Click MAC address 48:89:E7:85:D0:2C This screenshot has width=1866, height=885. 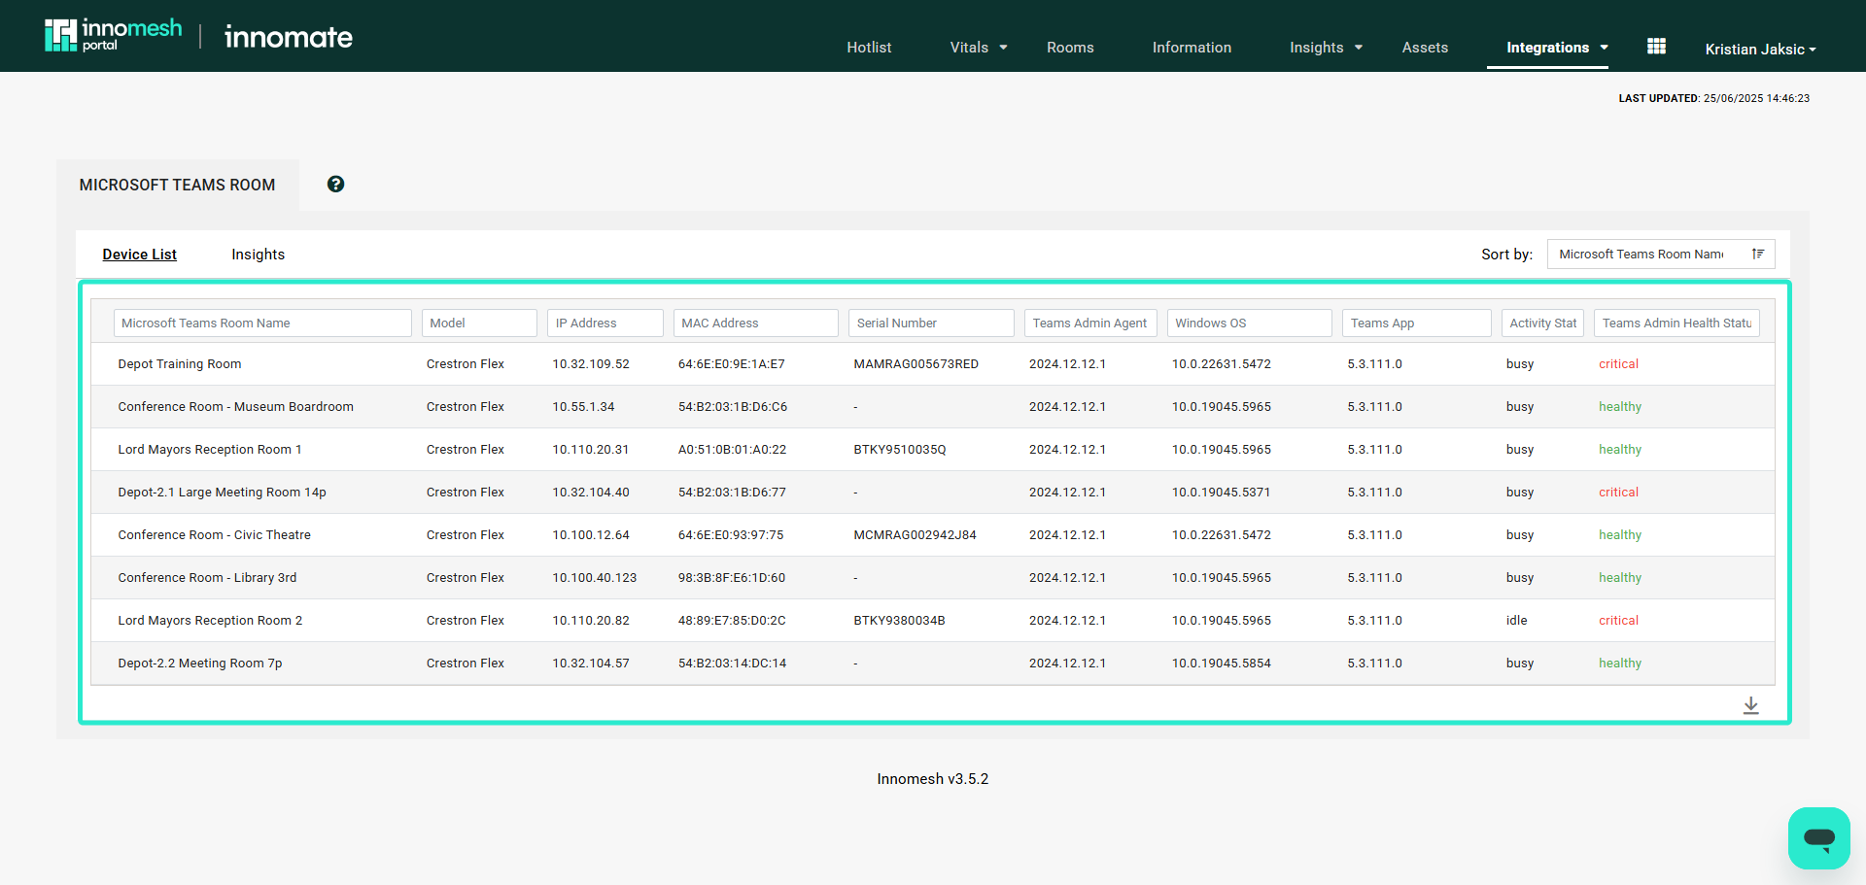(732, 621)
